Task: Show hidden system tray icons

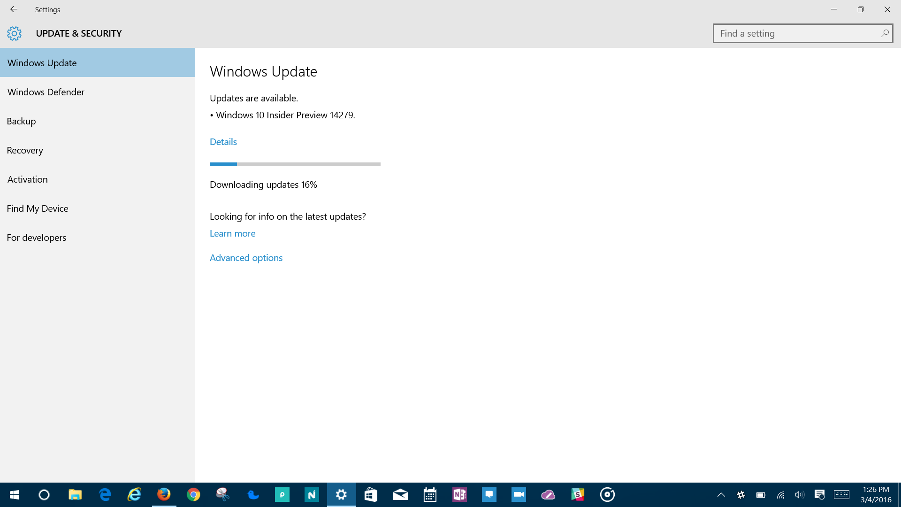Action: 721,494
